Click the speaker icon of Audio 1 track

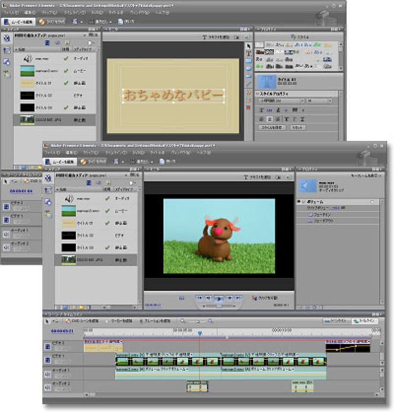pyautogui.click(x=48, y=374)
